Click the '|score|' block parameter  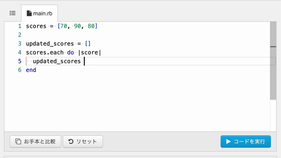point(90,53)
